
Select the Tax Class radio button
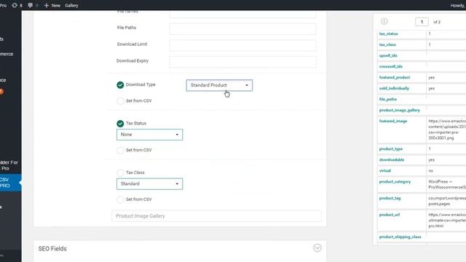tap(120, 172)
